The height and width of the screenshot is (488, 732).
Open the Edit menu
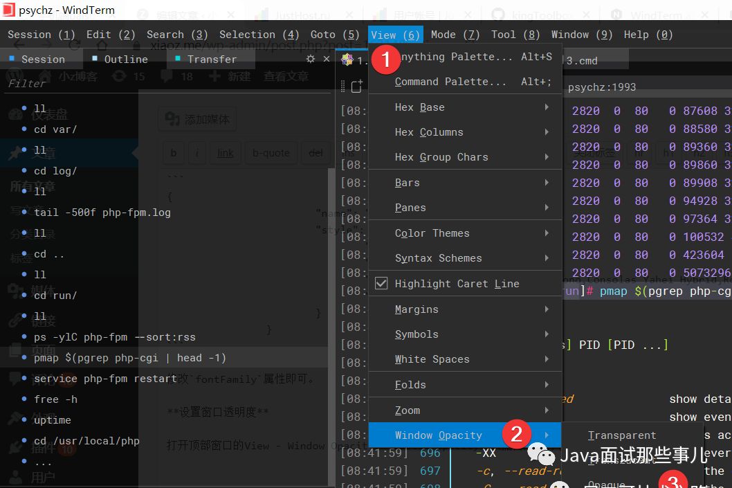pyautogui.click(x=111, y=35)
